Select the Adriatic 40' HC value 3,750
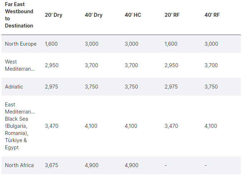This screenshot has height=176, width=243. pyautogui.click(x=131, y=87)
